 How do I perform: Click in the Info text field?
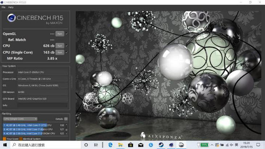coord(42,105)
